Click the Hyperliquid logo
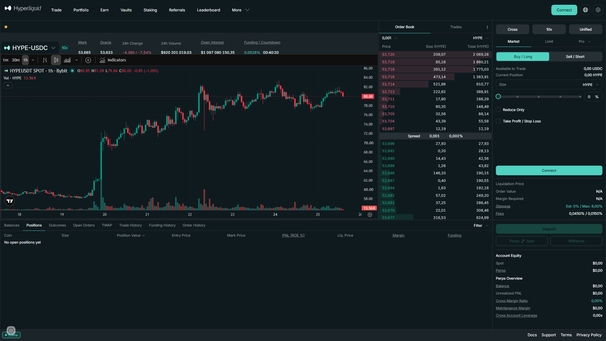 pyautogui.click(x=23, y=9)
